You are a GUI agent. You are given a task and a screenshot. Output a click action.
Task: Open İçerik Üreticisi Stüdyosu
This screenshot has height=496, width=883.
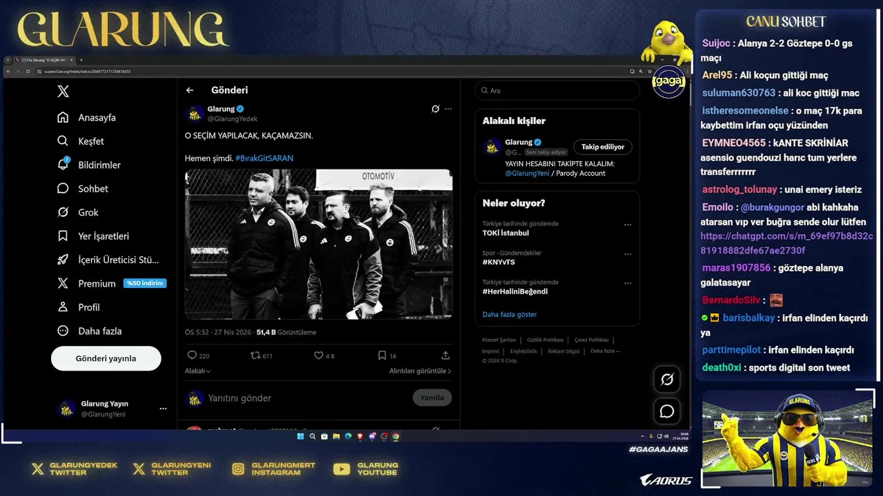(x=108, y=260)
